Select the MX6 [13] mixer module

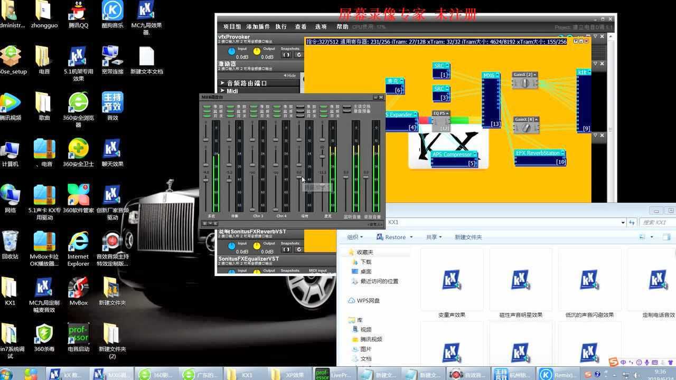tap(491, 100)
